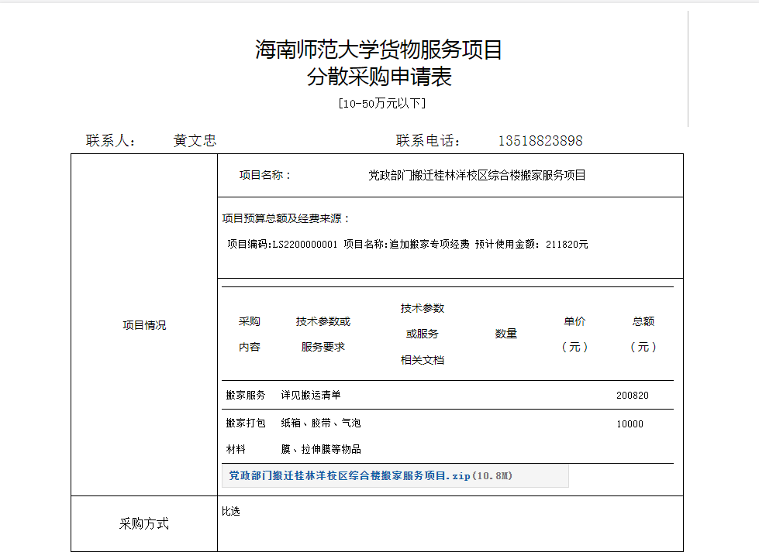
Task: Select the project code line LS2200000001
Action: 407,245
